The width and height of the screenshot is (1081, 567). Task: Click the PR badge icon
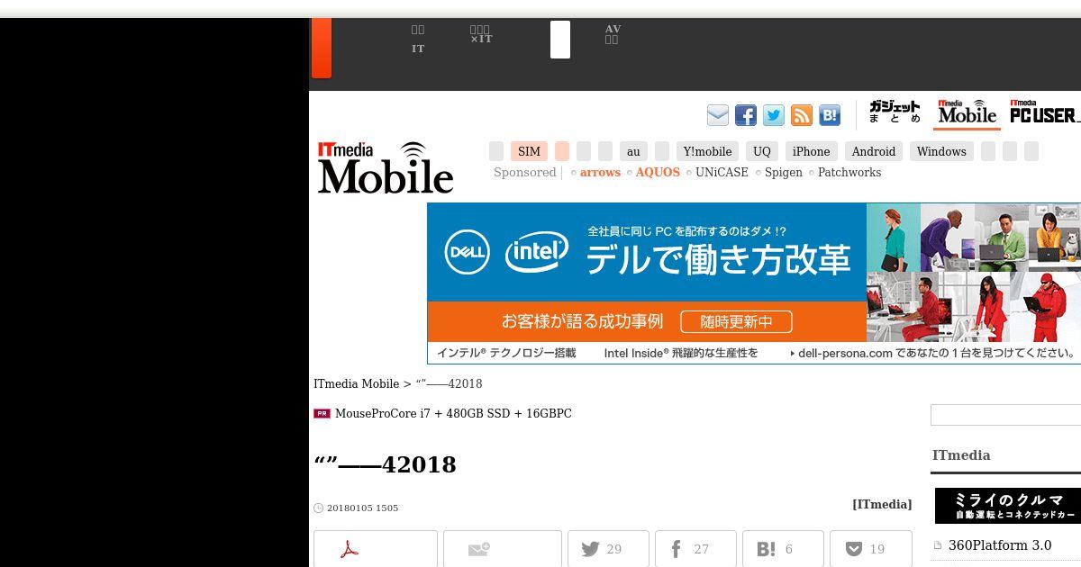322,414
